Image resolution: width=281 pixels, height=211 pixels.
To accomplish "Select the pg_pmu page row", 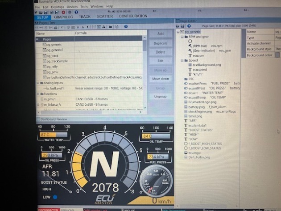I will pos(89,72).
